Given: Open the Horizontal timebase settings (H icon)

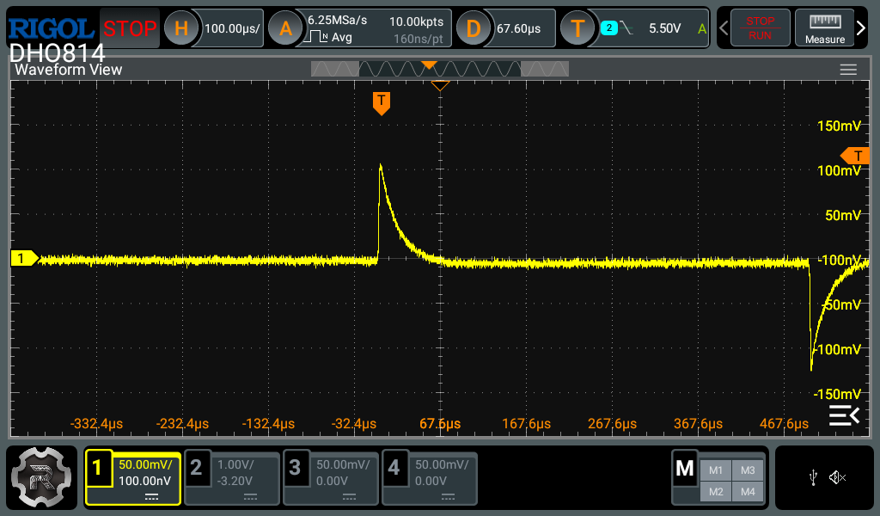Looking at the screenshot, I should [x=181, y=28].
